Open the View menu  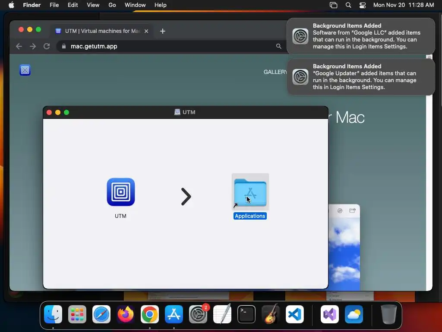point(93,5)
